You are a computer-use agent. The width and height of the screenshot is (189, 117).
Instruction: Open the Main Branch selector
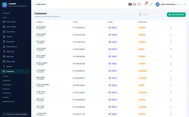pyautogui.click(x=41, y=4)
